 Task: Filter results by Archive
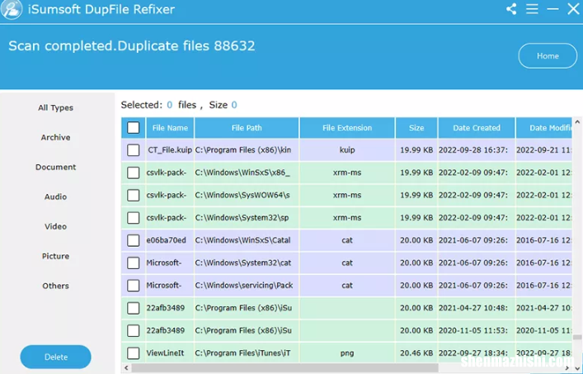[56, 137]
